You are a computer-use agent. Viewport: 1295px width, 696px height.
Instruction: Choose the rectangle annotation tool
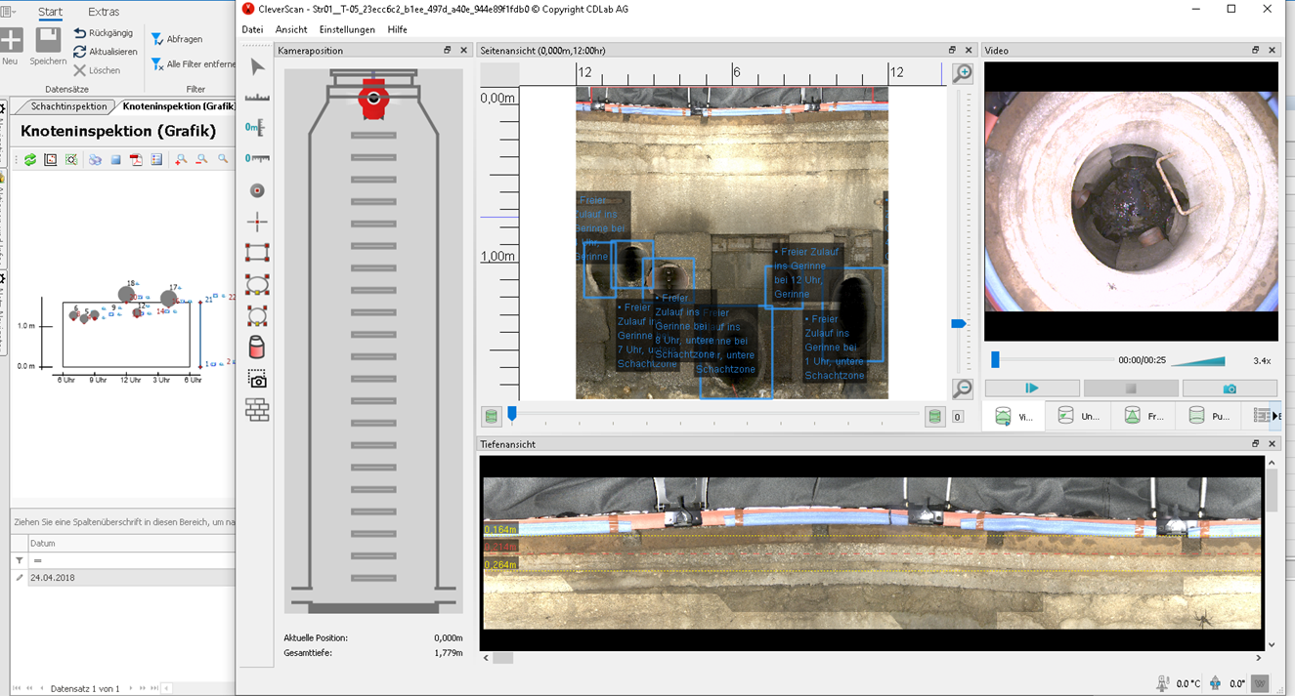point(257,253)
